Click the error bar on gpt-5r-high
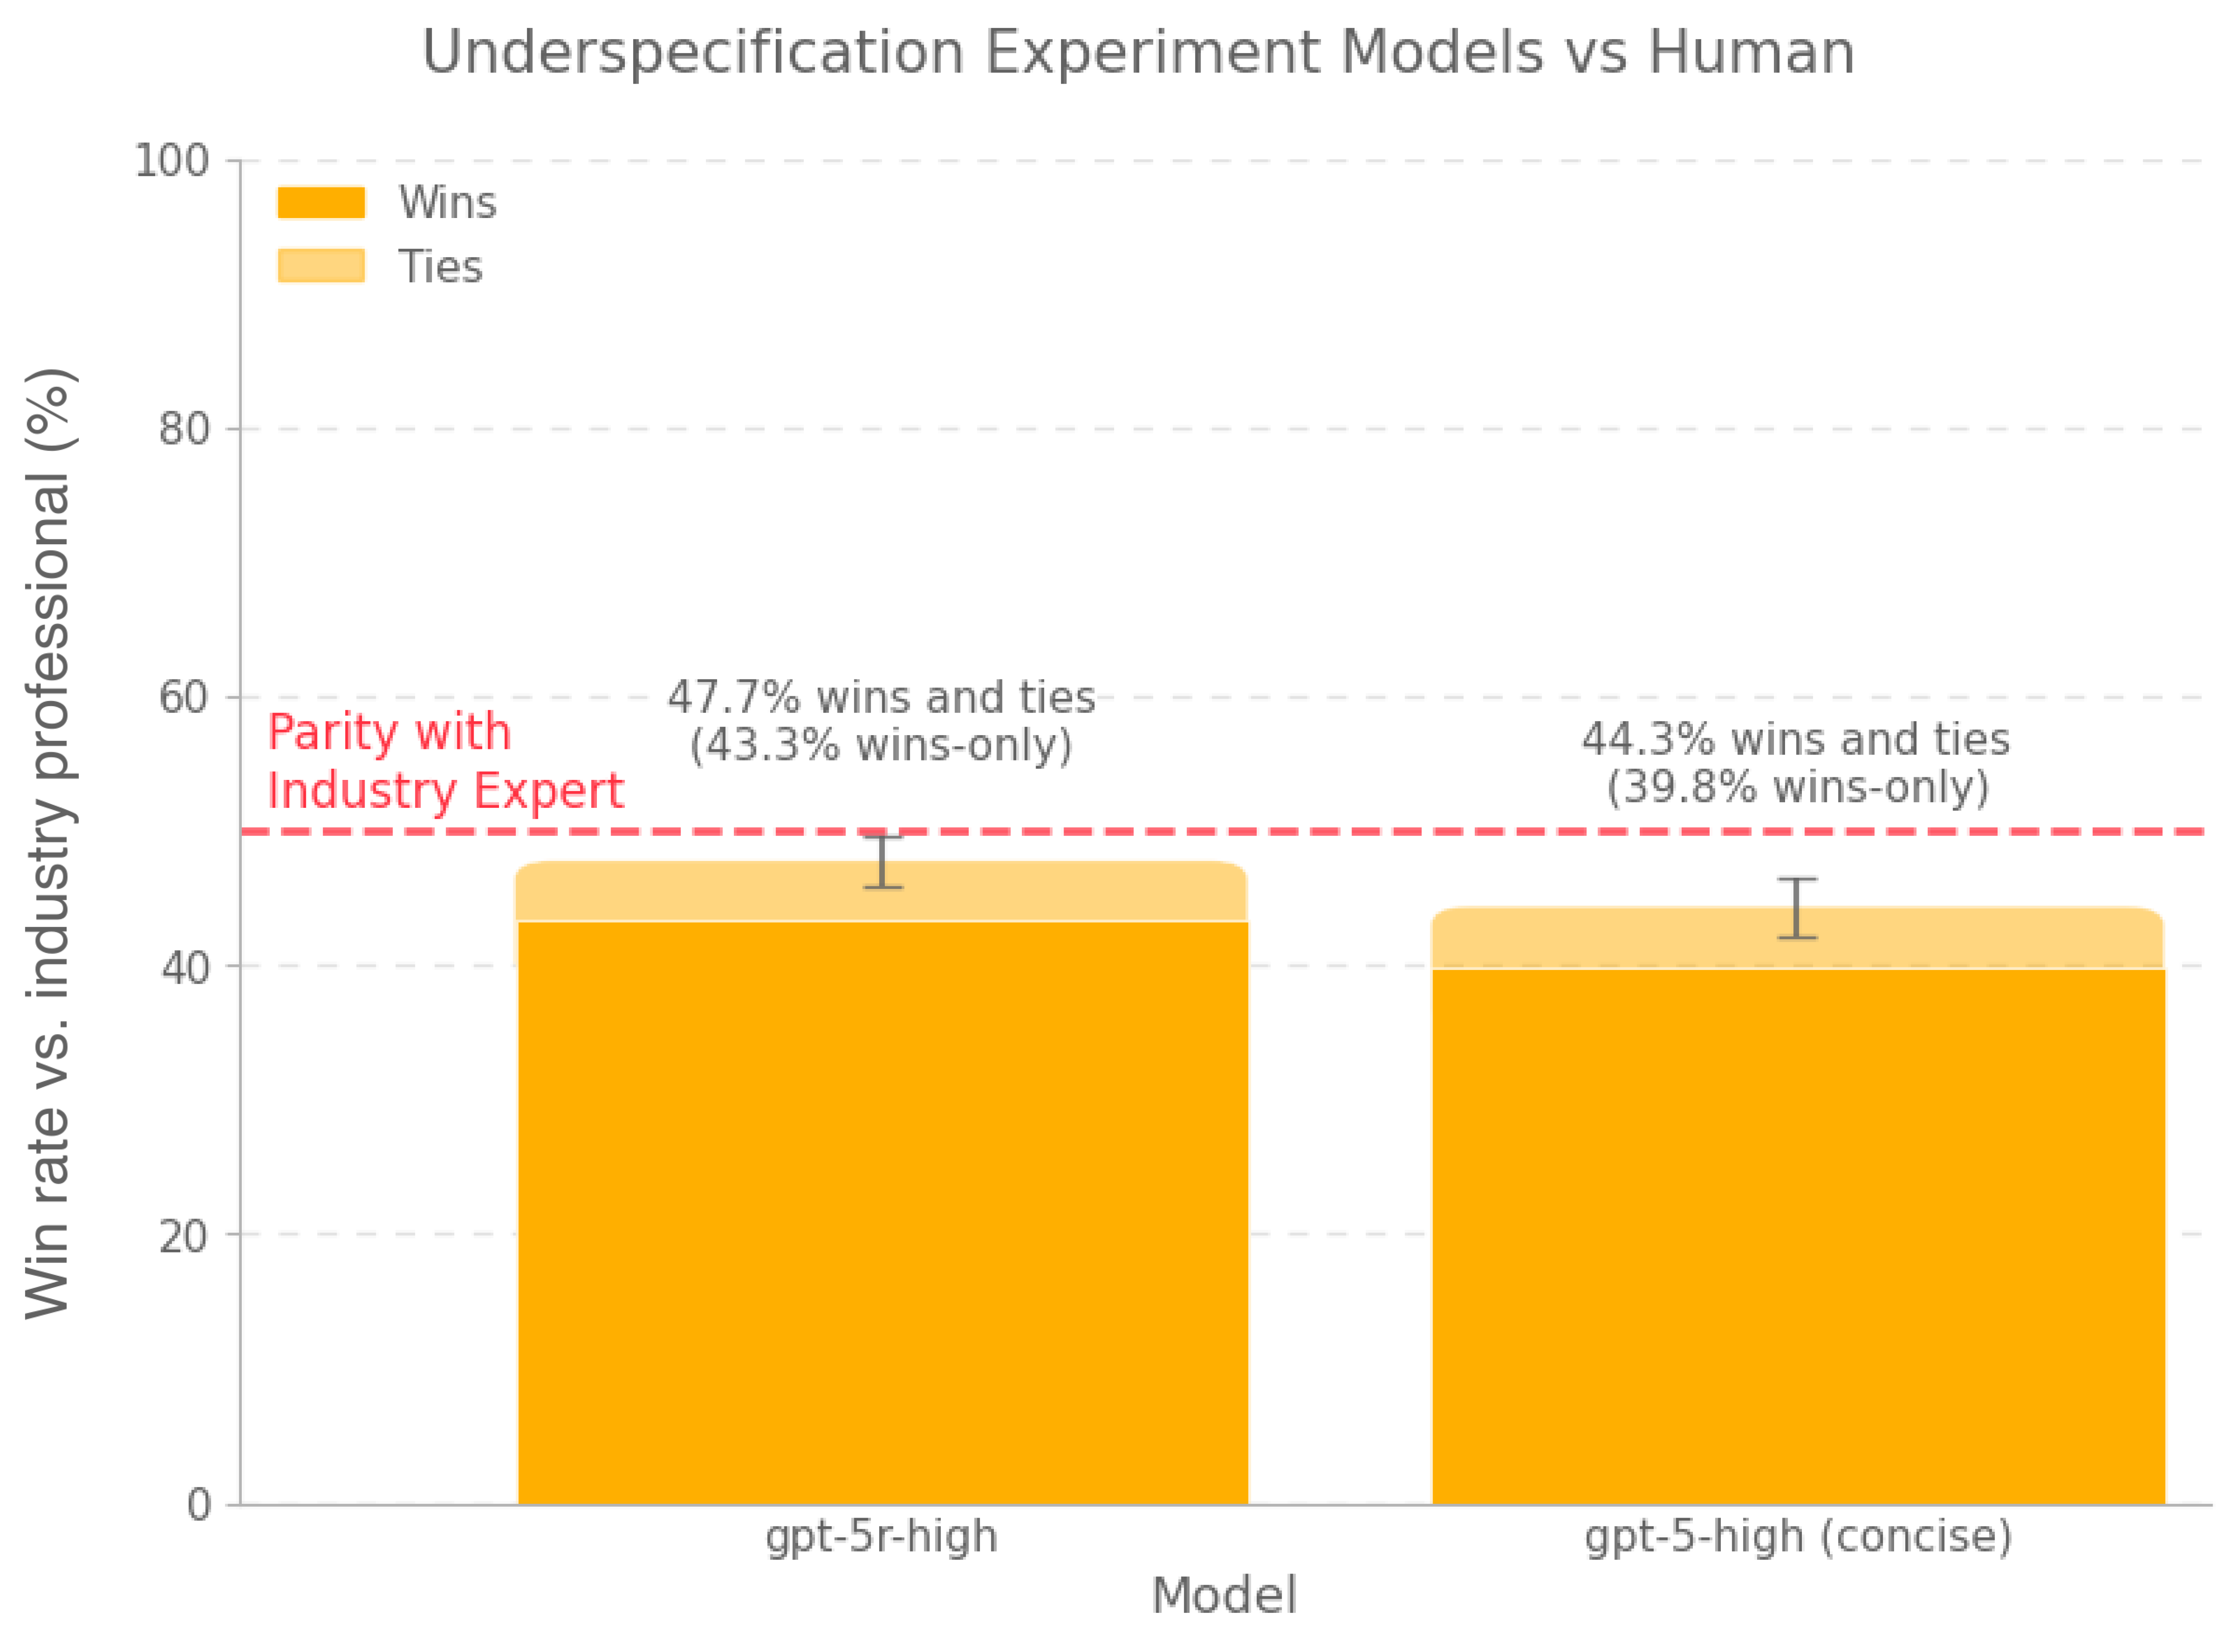The height and width of the screenshot is (1652, 2235). pos(882,862)
